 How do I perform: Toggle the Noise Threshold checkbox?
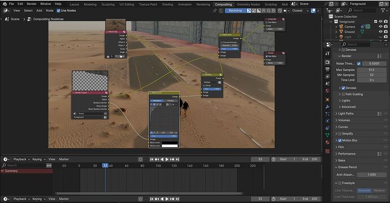pyautogui.click(x=359, y=64)
